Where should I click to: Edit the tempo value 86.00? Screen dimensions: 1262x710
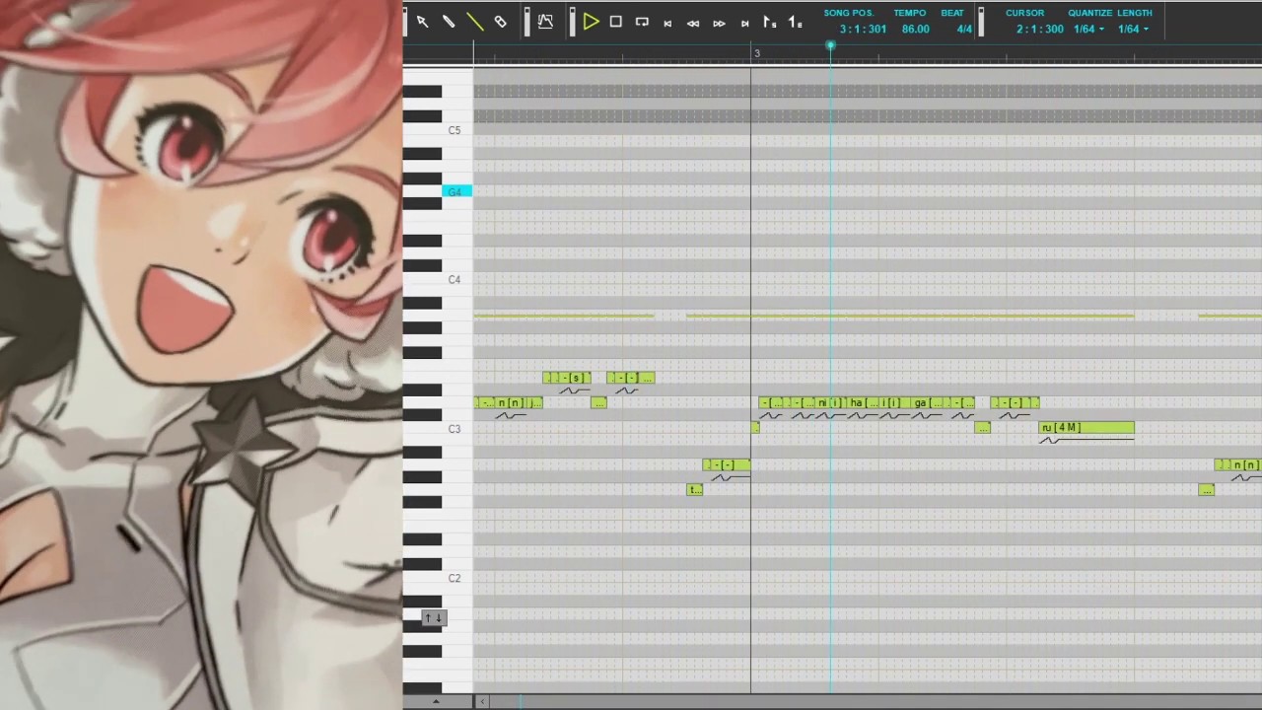[x=915, y=30]
